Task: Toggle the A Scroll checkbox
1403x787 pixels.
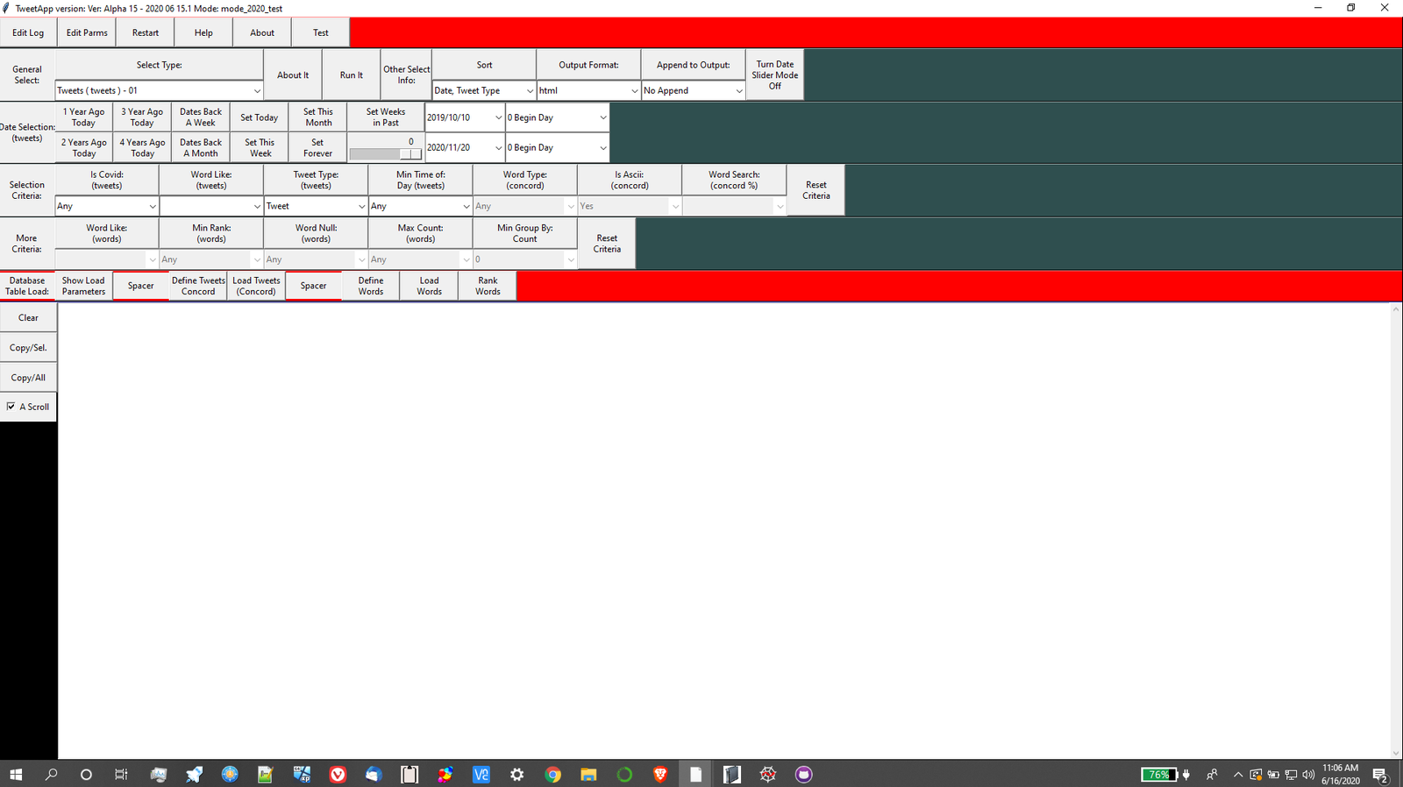Action: click(x=11, y=407)
